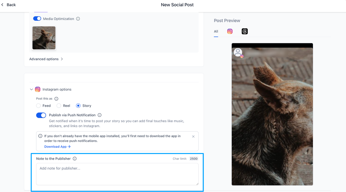Disable the Media Optimization toggle
This screenshot has height=192, width=346.
click(x=37, y=19)
